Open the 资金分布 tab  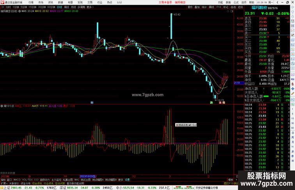26,183
